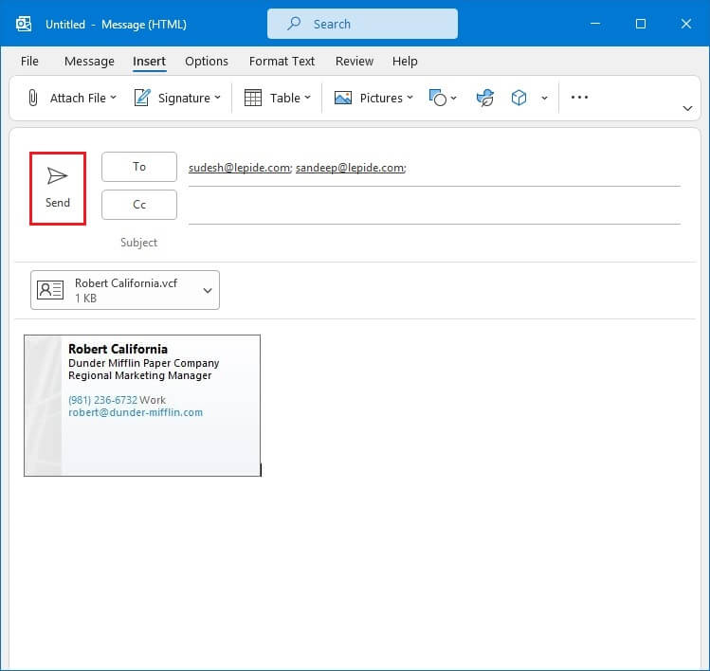710x671 pixels.
Task: Click the Robert California business card
Action: click(142, 406)
